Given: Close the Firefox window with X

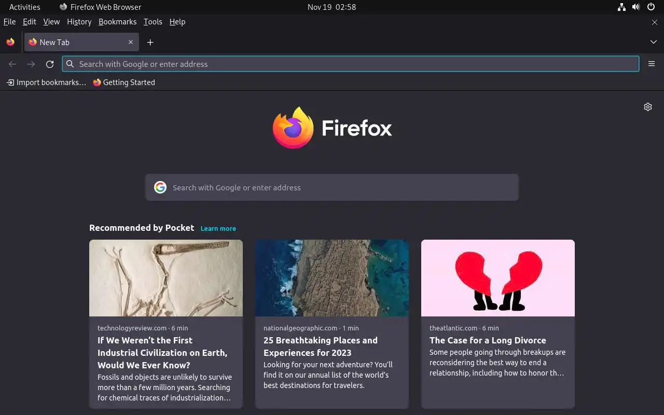Looking at the screenshot, I should coord(655,22).
